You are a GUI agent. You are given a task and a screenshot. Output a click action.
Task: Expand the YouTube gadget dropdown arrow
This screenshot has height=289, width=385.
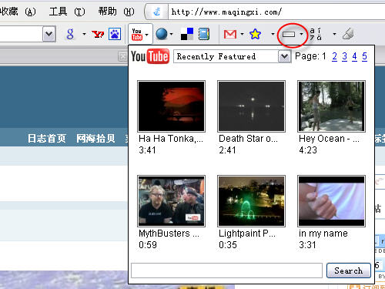click(146, 35)
